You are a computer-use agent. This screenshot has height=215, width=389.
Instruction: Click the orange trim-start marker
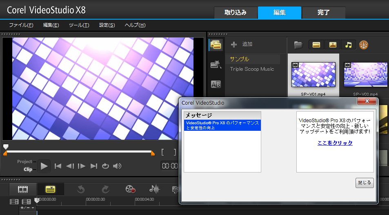5,154
